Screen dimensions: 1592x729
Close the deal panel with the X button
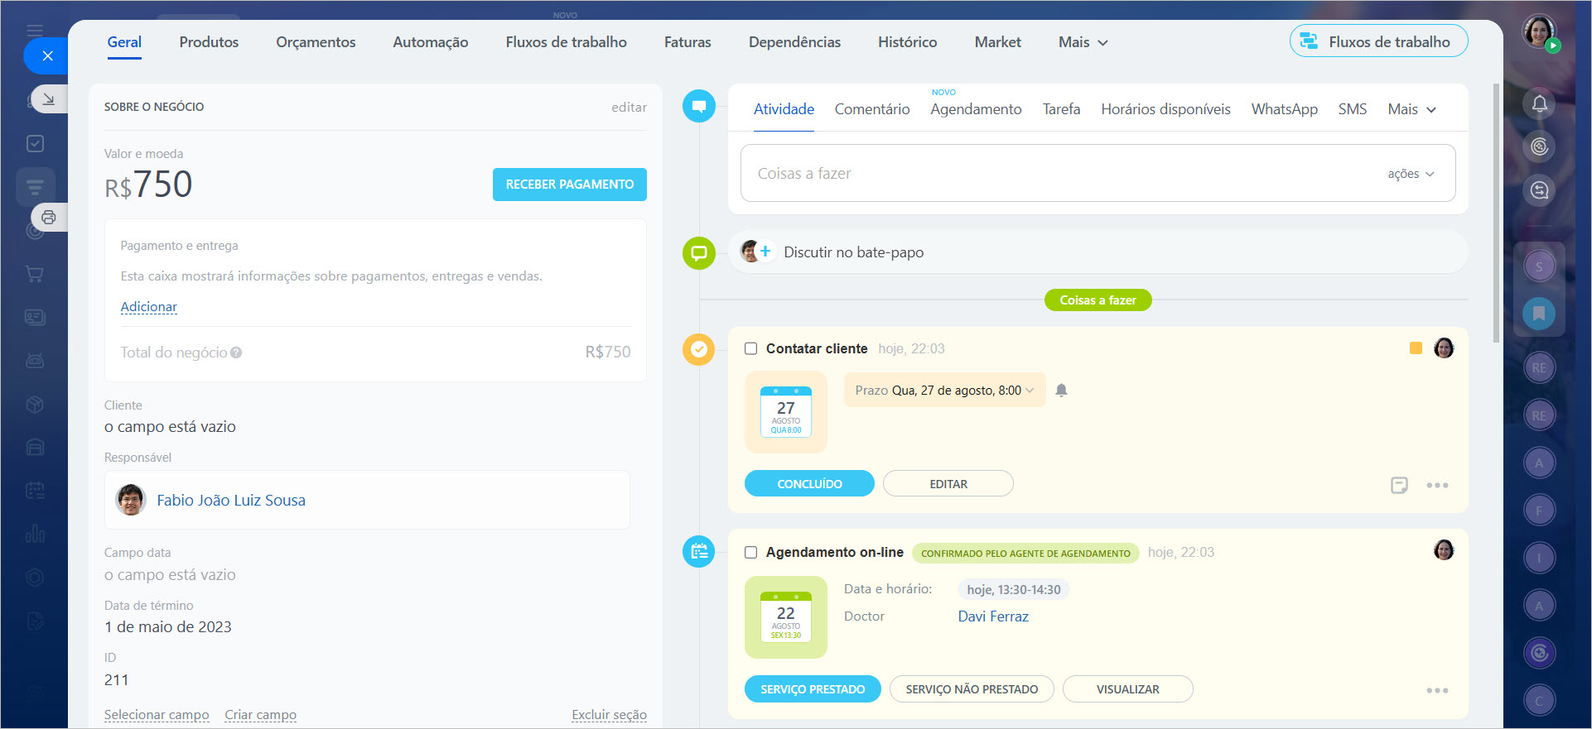coord(47,56)
